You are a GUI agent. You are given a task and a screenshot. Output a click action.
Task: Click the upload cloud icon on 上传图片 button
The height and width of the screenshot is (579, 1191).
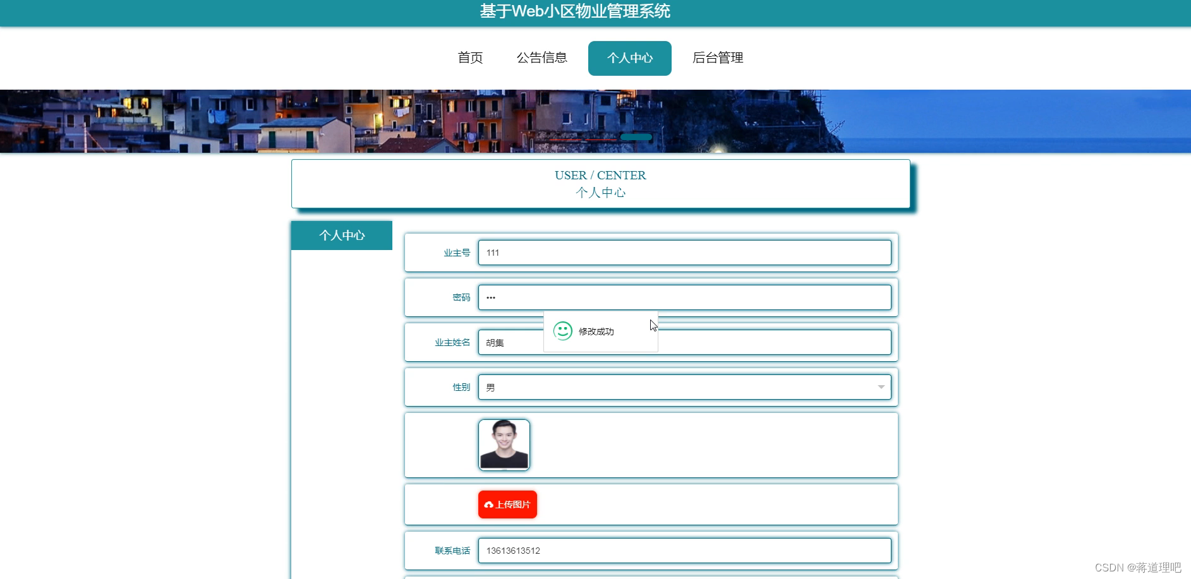pyautogui.click(x=489, y=504)
